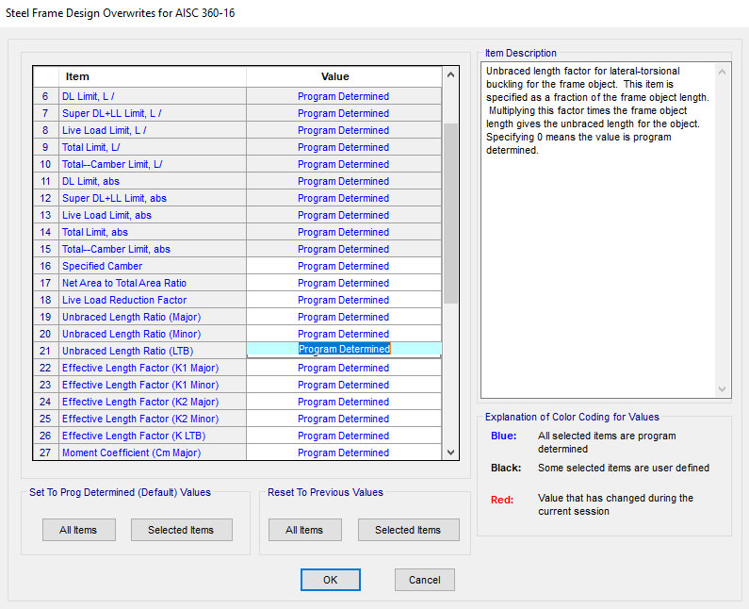Click the OK button

pos(330,580)
